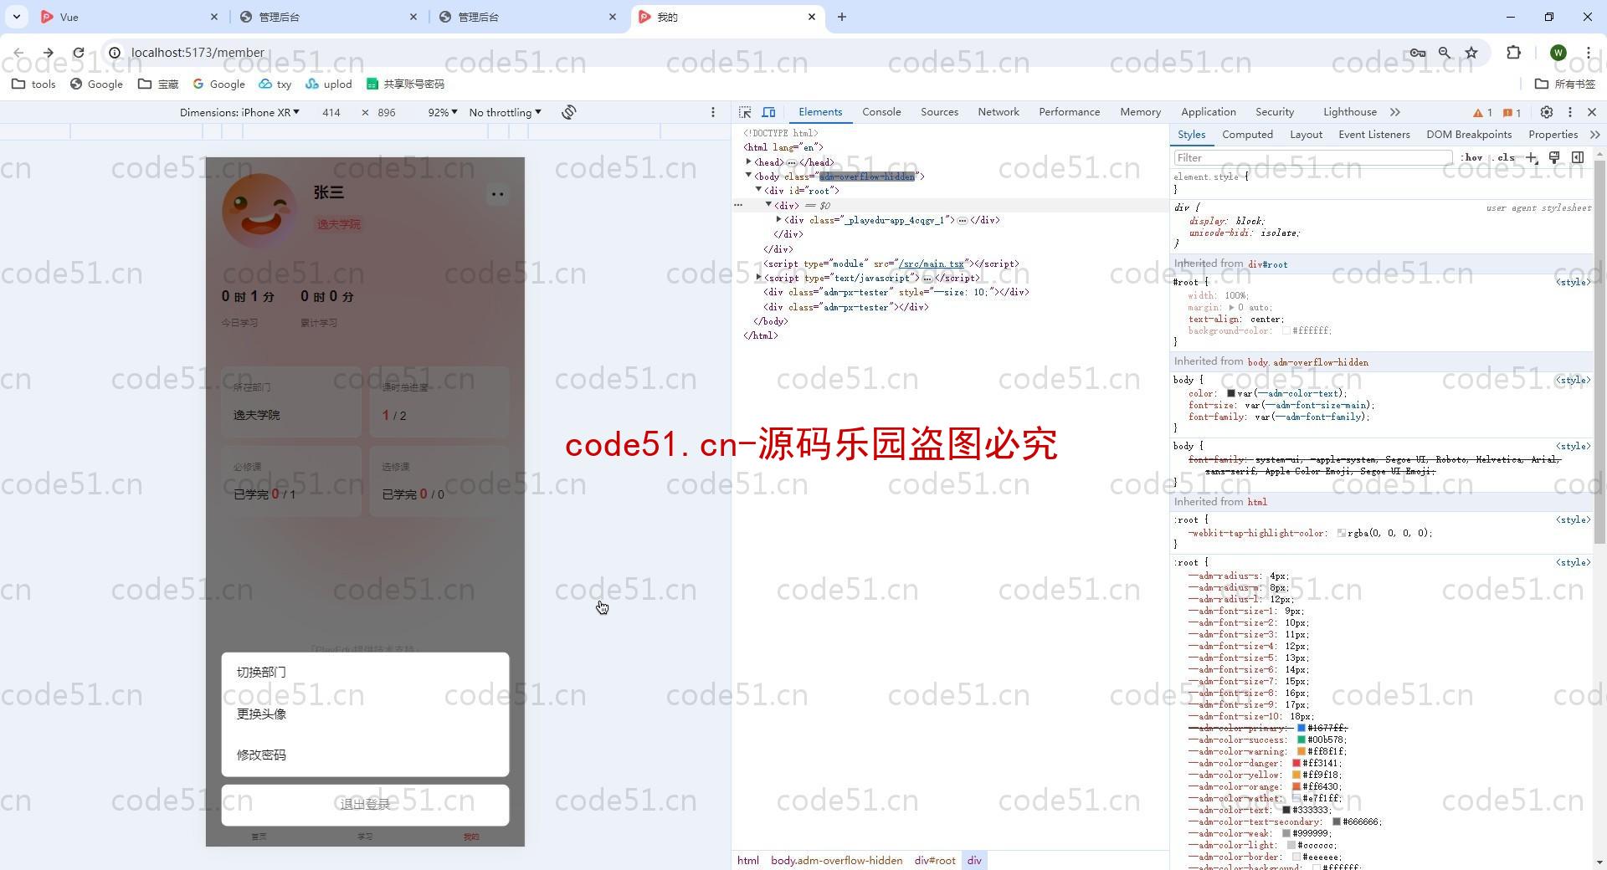
Task: Click the issues count indicator
Action: click(1512, 113)
